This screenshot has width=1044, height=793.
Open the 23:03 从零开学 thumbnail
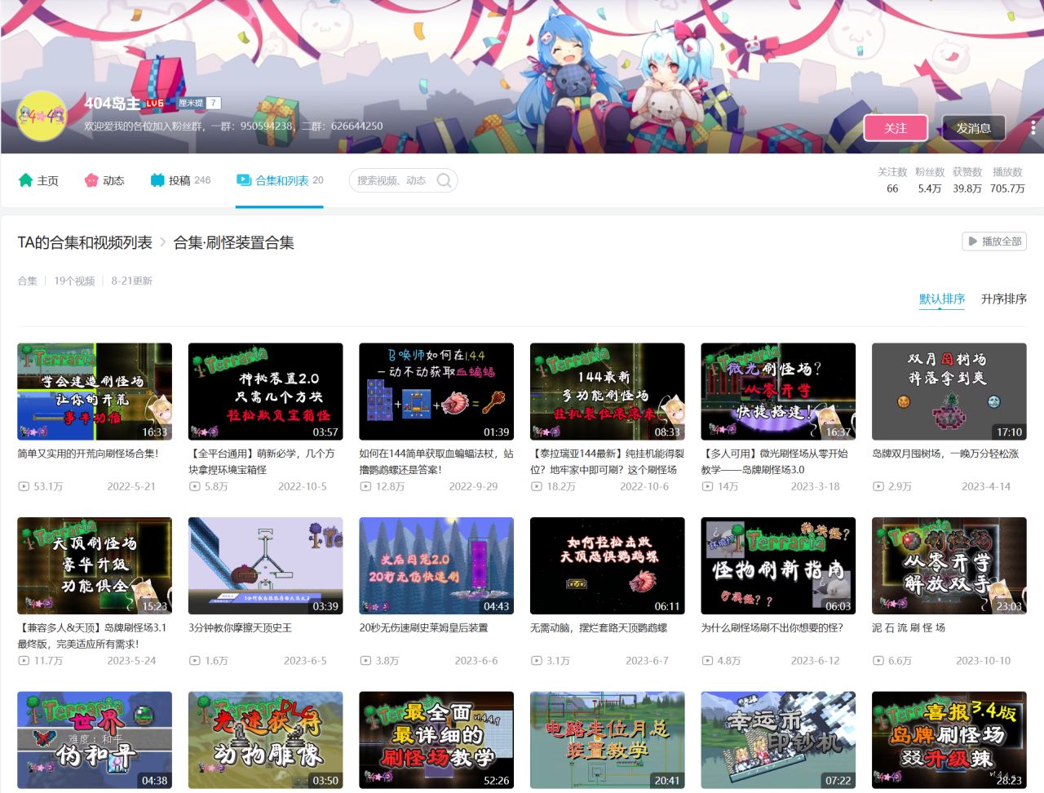[949, 565]
